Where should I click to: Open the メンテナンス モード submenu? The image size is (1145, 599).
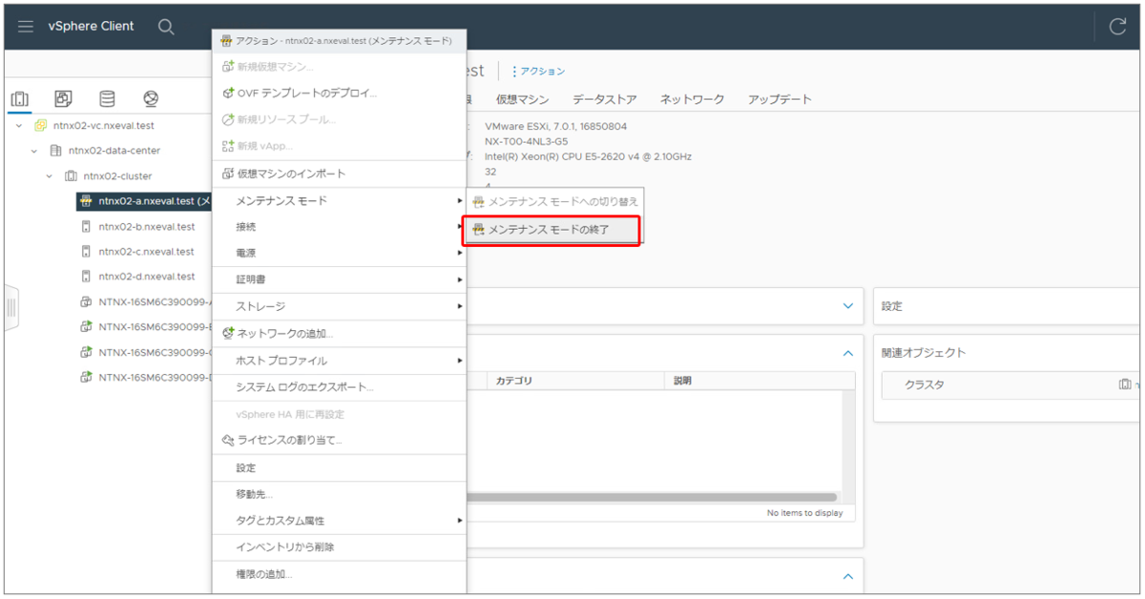339,201
